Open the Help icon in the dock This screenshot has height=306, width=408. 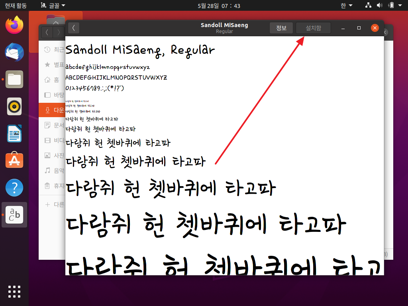click(x=14, y=188)
